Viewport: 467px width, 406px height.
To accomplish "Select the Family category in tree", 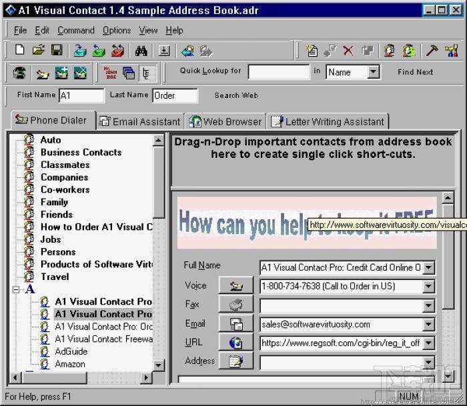I will [54, 202].
